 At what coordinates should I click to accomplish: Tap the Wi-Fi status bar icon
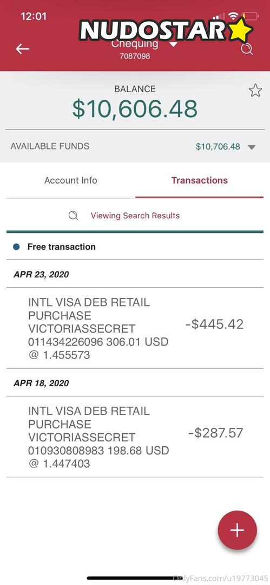click(x=233, y=16)
